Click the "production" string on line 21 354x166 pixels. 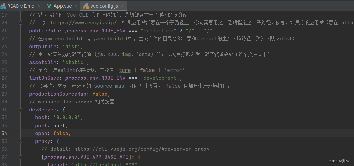point(158,31)
